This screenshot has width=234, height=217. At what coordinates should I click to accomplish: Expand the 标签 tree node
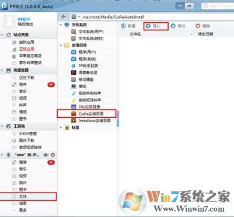click(61, 128)
